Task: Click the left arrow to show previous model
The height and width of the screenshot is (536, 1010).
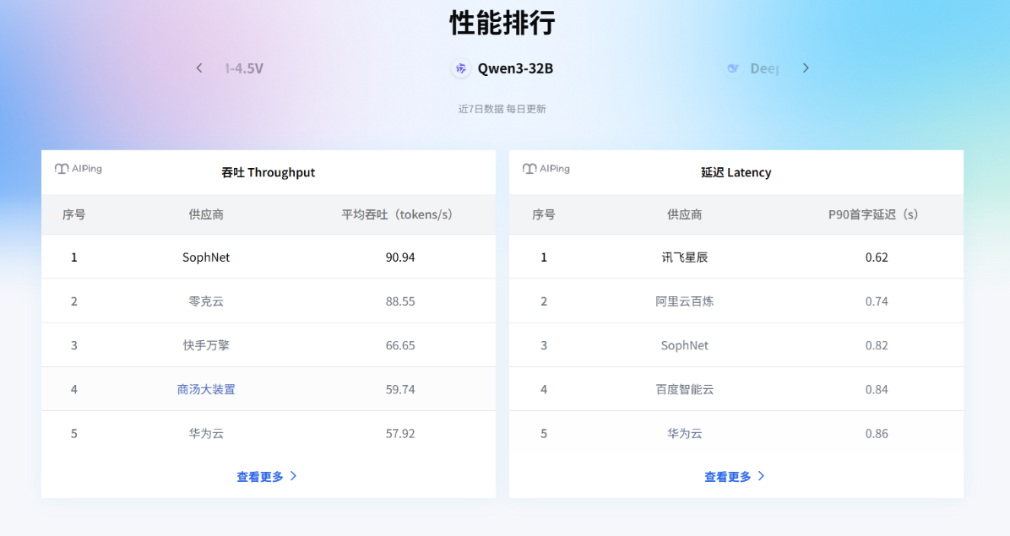Action: [198, 68]
